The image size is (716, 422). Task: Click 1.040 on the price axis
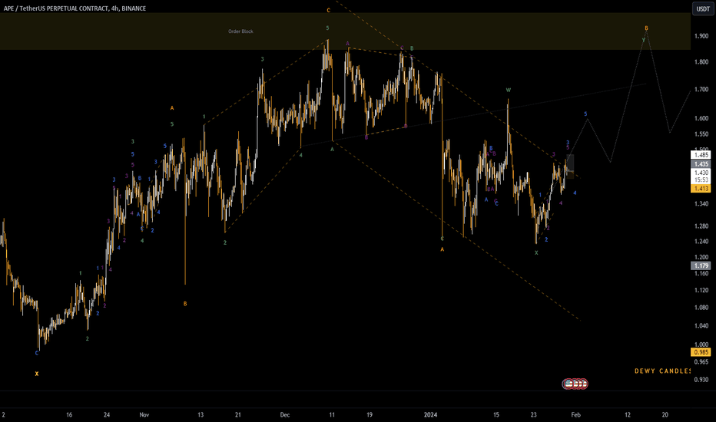point(701,326)
